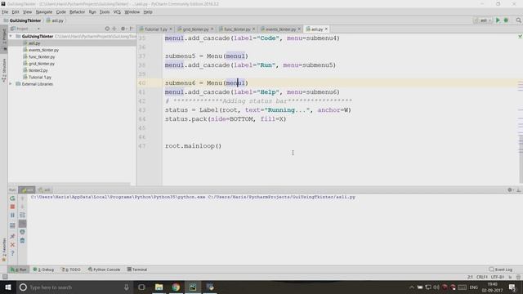Image resolution: width=523 pixels, height=294 pixels.
Task: Pause output using the pause icon
Action: click(12, 216)
